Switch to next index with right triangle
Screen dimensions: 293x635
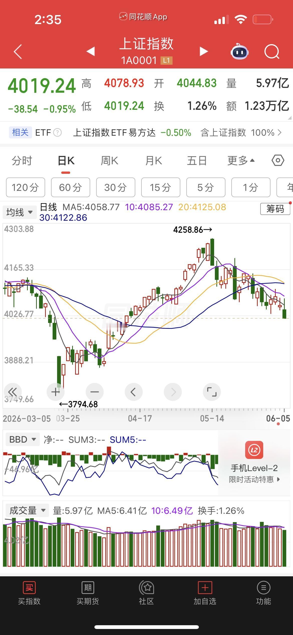204,51
